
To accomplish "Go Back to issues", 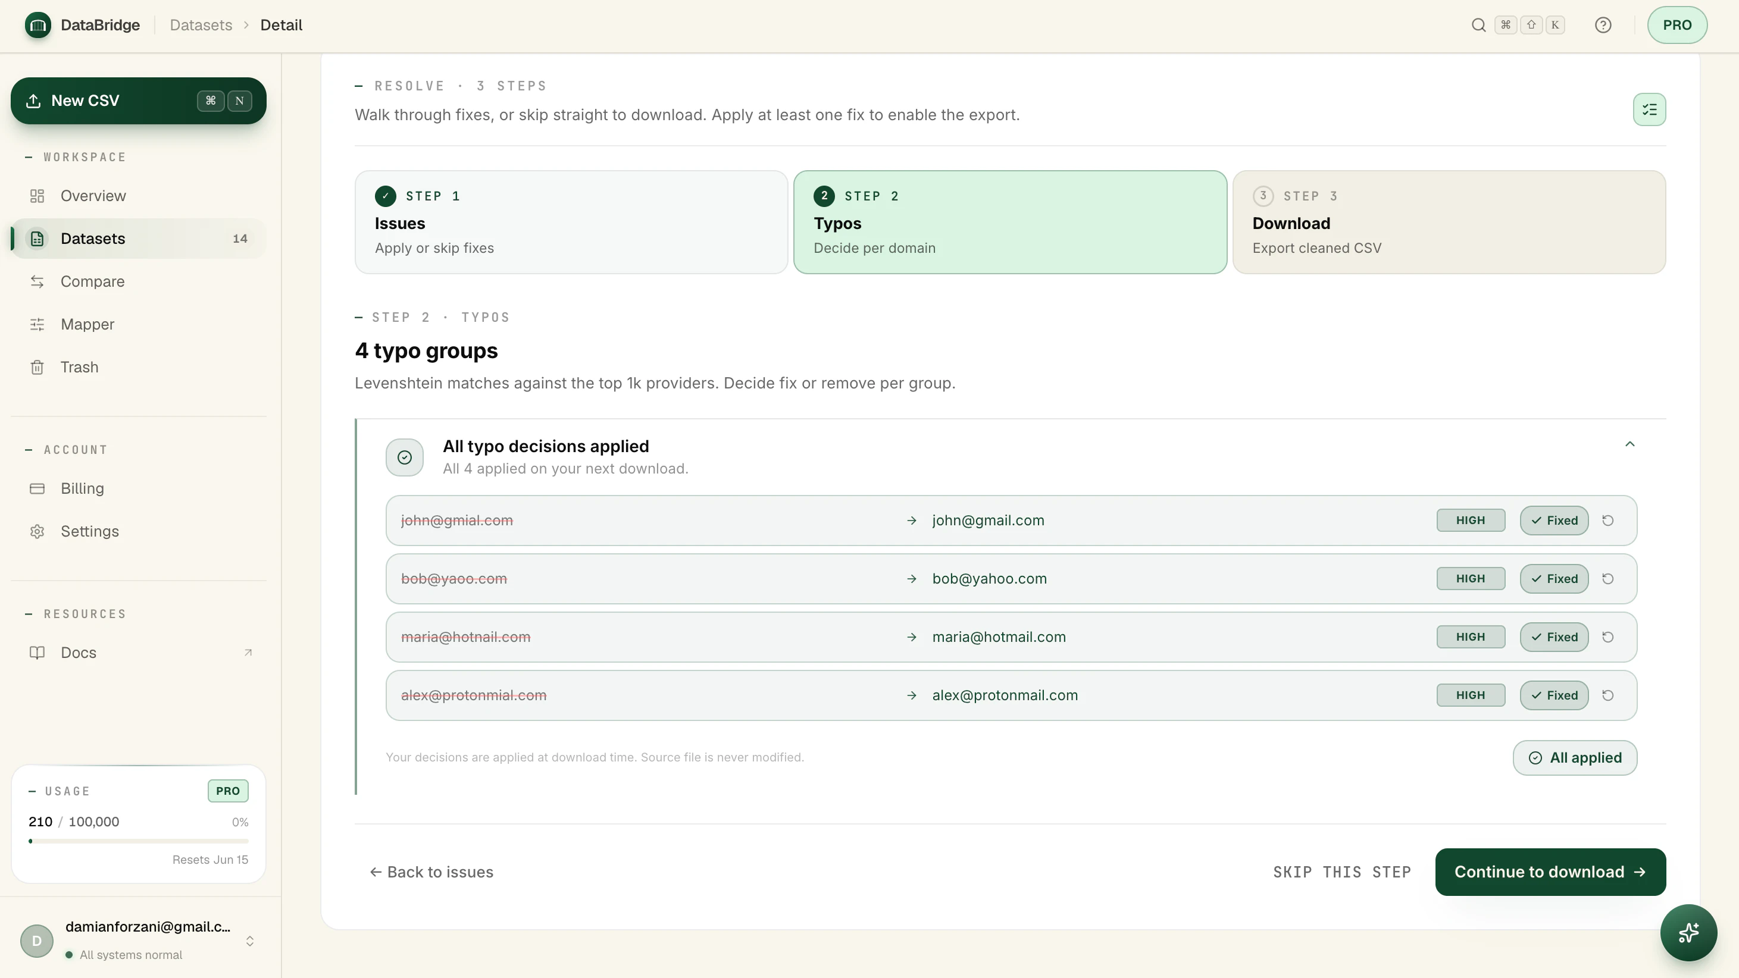I will (x=431, y=872).
